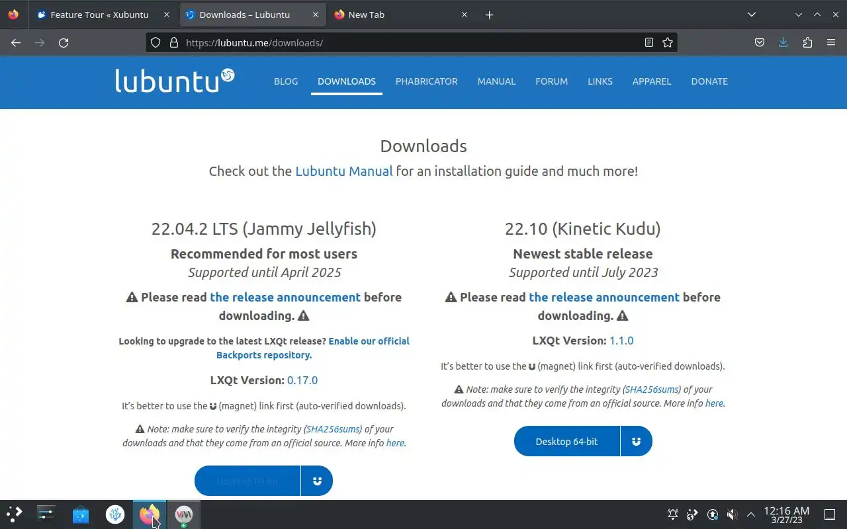
Task: Launch Discover software store from taskbar
Action: [x=81, y=514]
